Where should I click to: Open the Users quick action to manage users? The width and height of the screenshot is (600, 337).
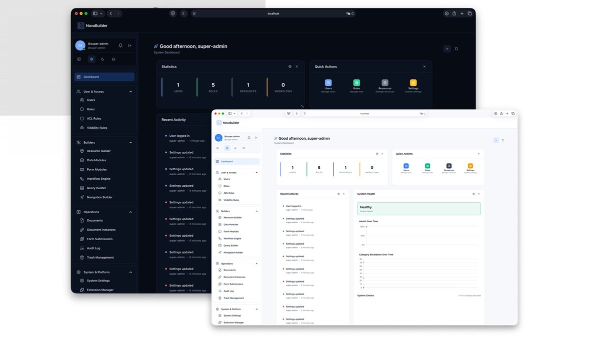328,82
